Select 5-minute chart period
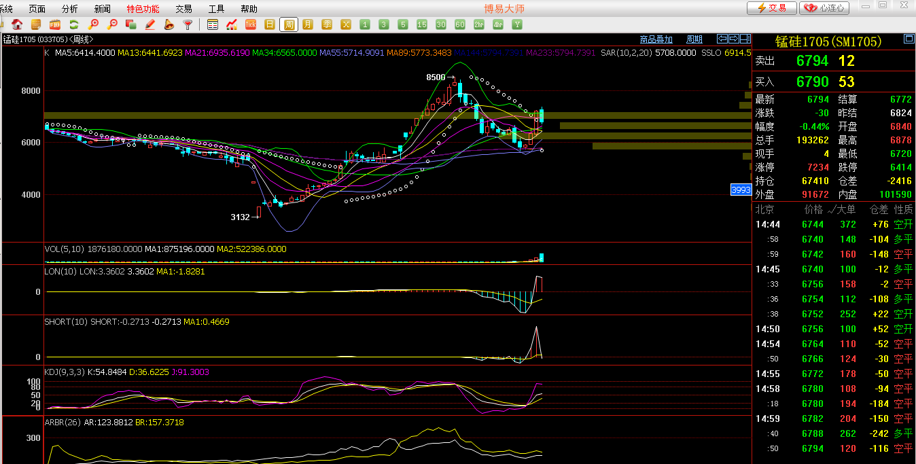Viewport: 916px width, 464px height. [403, 24]
